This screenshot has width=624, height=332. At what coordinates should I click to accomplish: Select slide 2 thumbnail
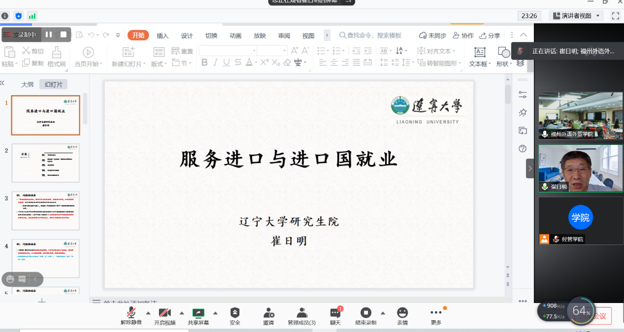pyautogui.click(x=45, y=163)
